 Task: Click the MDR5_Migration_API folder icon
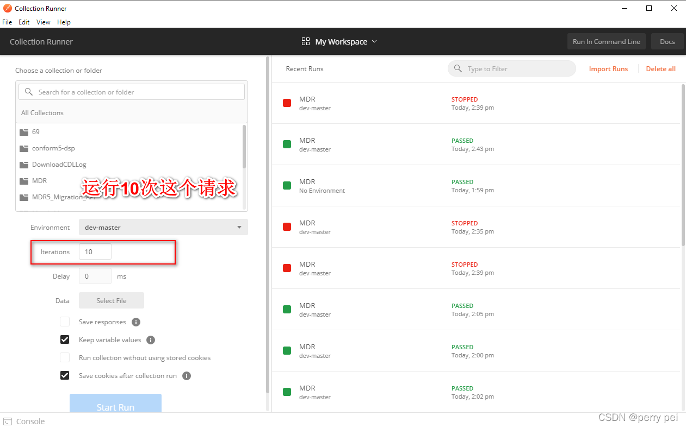coord(23,197)
